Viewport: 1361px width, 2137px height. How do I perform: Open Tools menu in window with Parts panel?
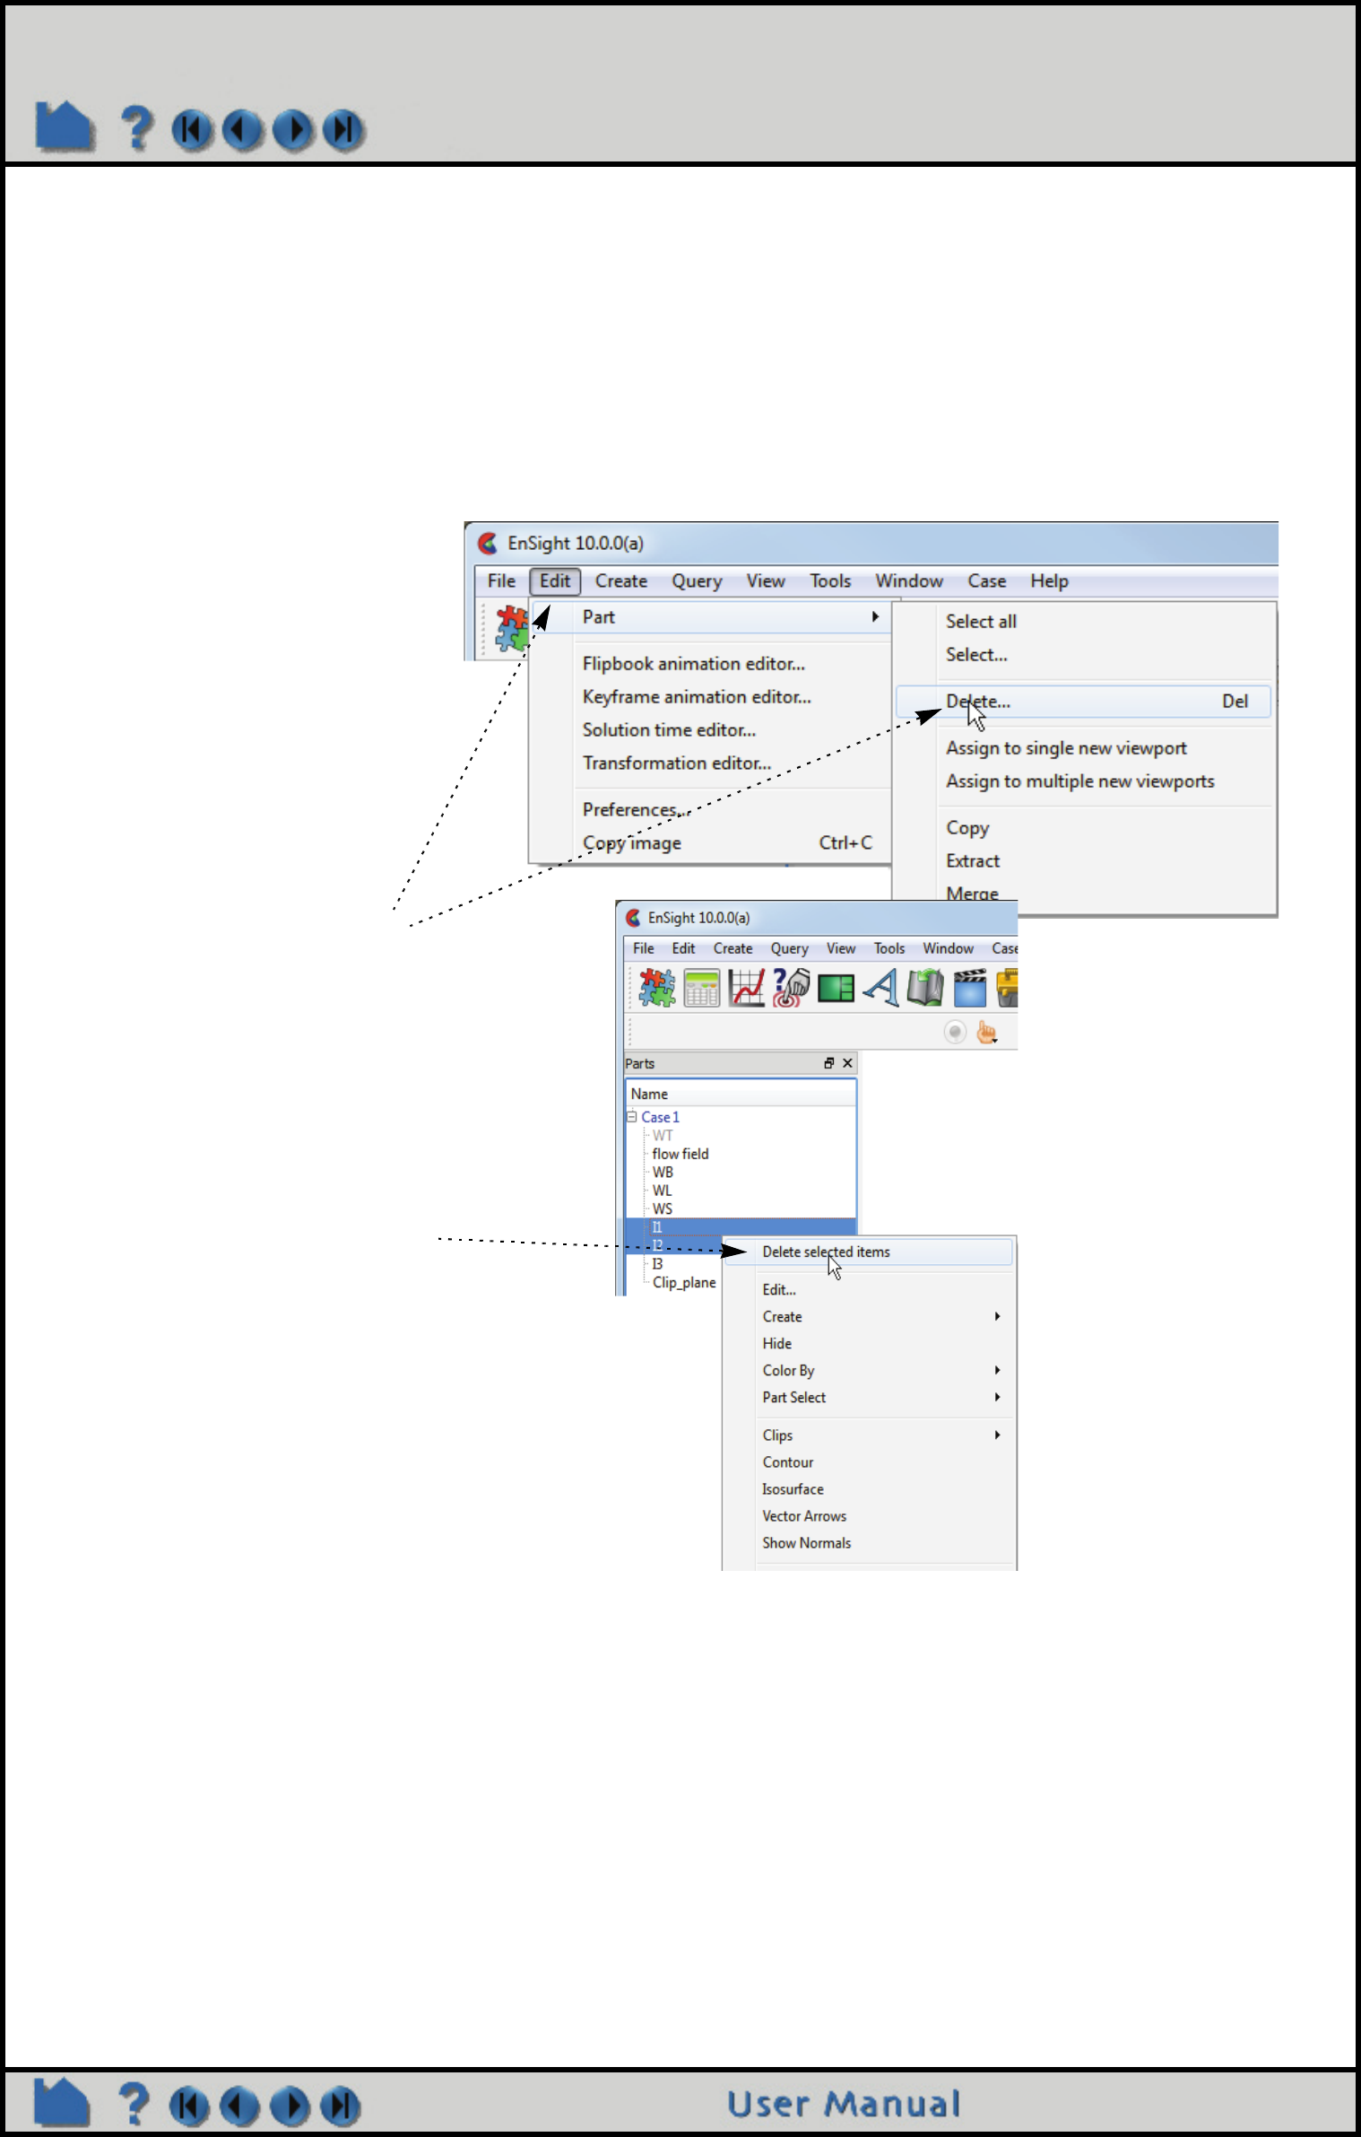coord(889,948)
